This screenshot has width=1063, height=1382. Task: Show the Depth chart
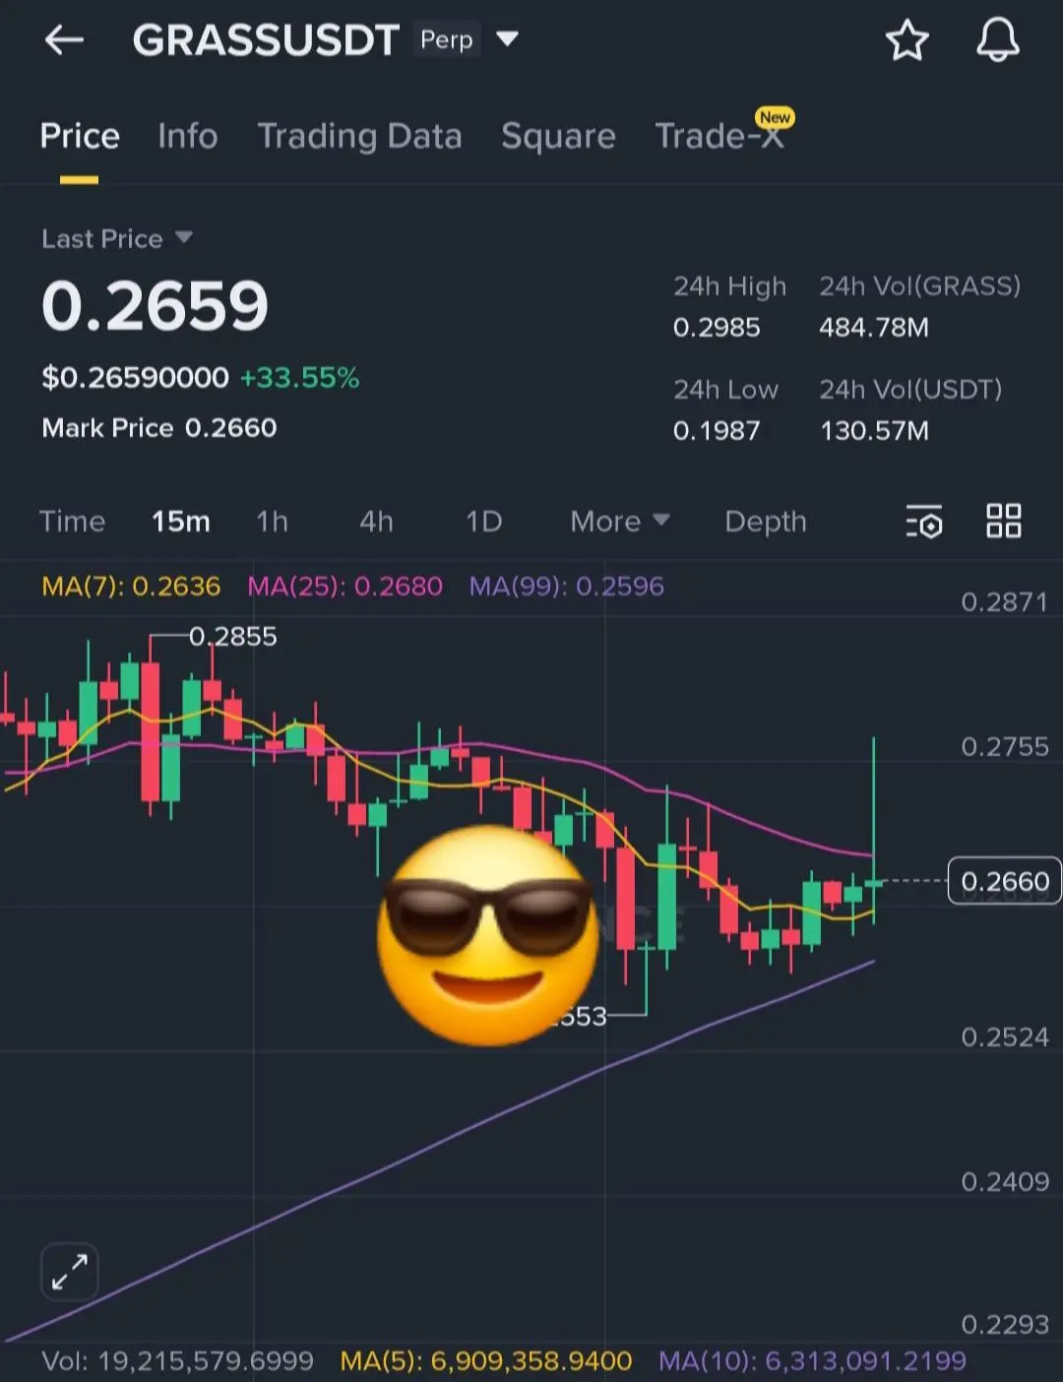click(766, 521)
